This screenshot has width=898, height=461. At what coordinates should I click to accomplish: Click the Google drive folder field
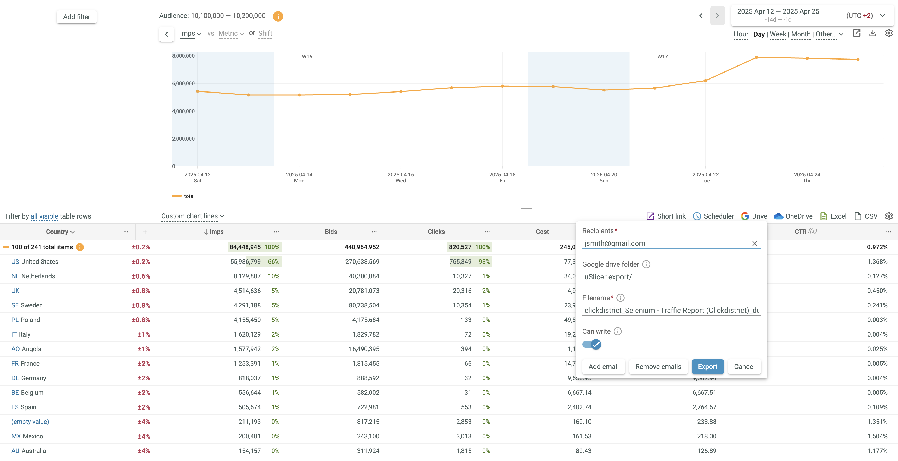tap(671, 277)
